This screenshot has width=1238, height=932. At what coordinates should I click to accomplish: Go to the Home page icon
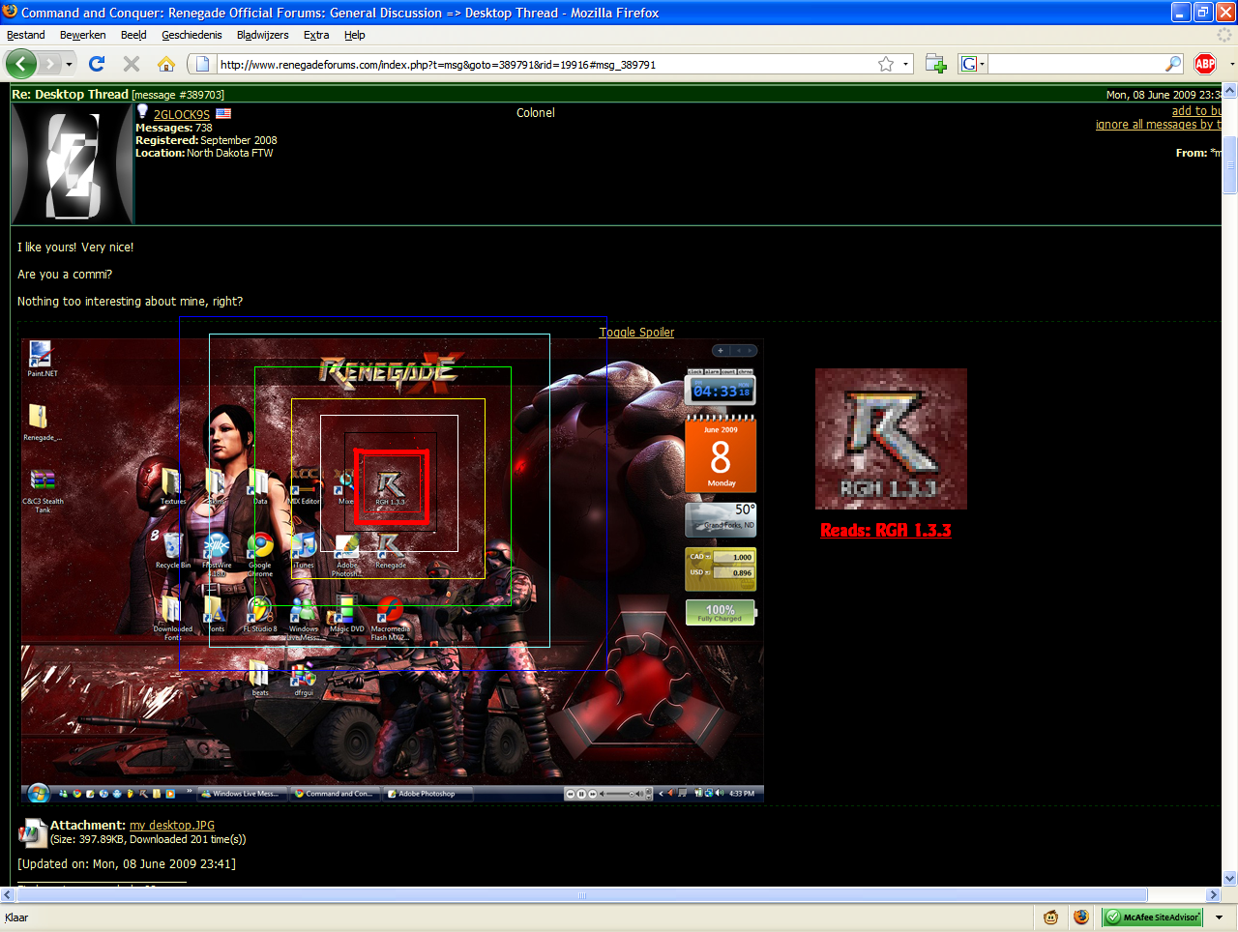point(166,64)
